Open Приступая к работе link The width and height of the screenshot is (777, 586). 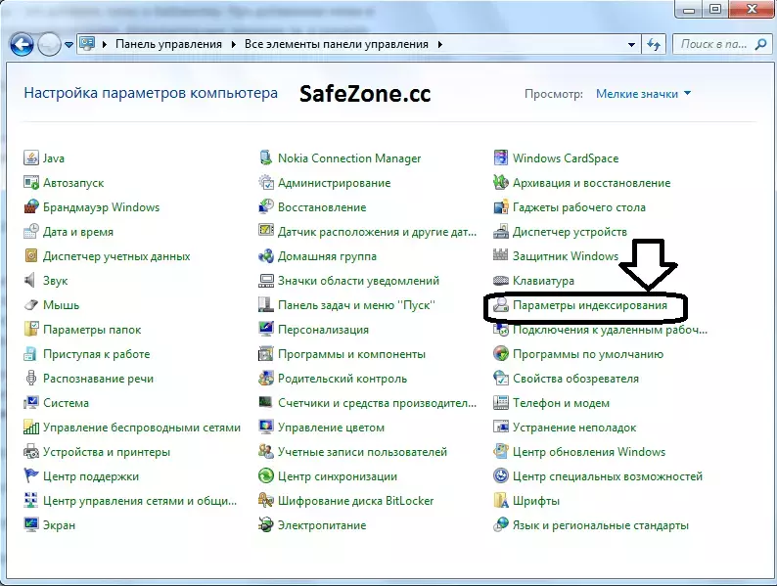(x=97, y=354)
